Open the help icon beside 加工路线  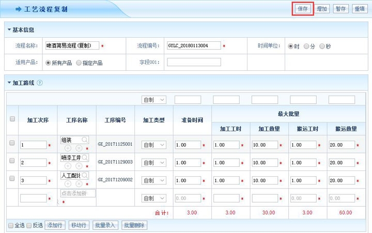pos(40,83)
